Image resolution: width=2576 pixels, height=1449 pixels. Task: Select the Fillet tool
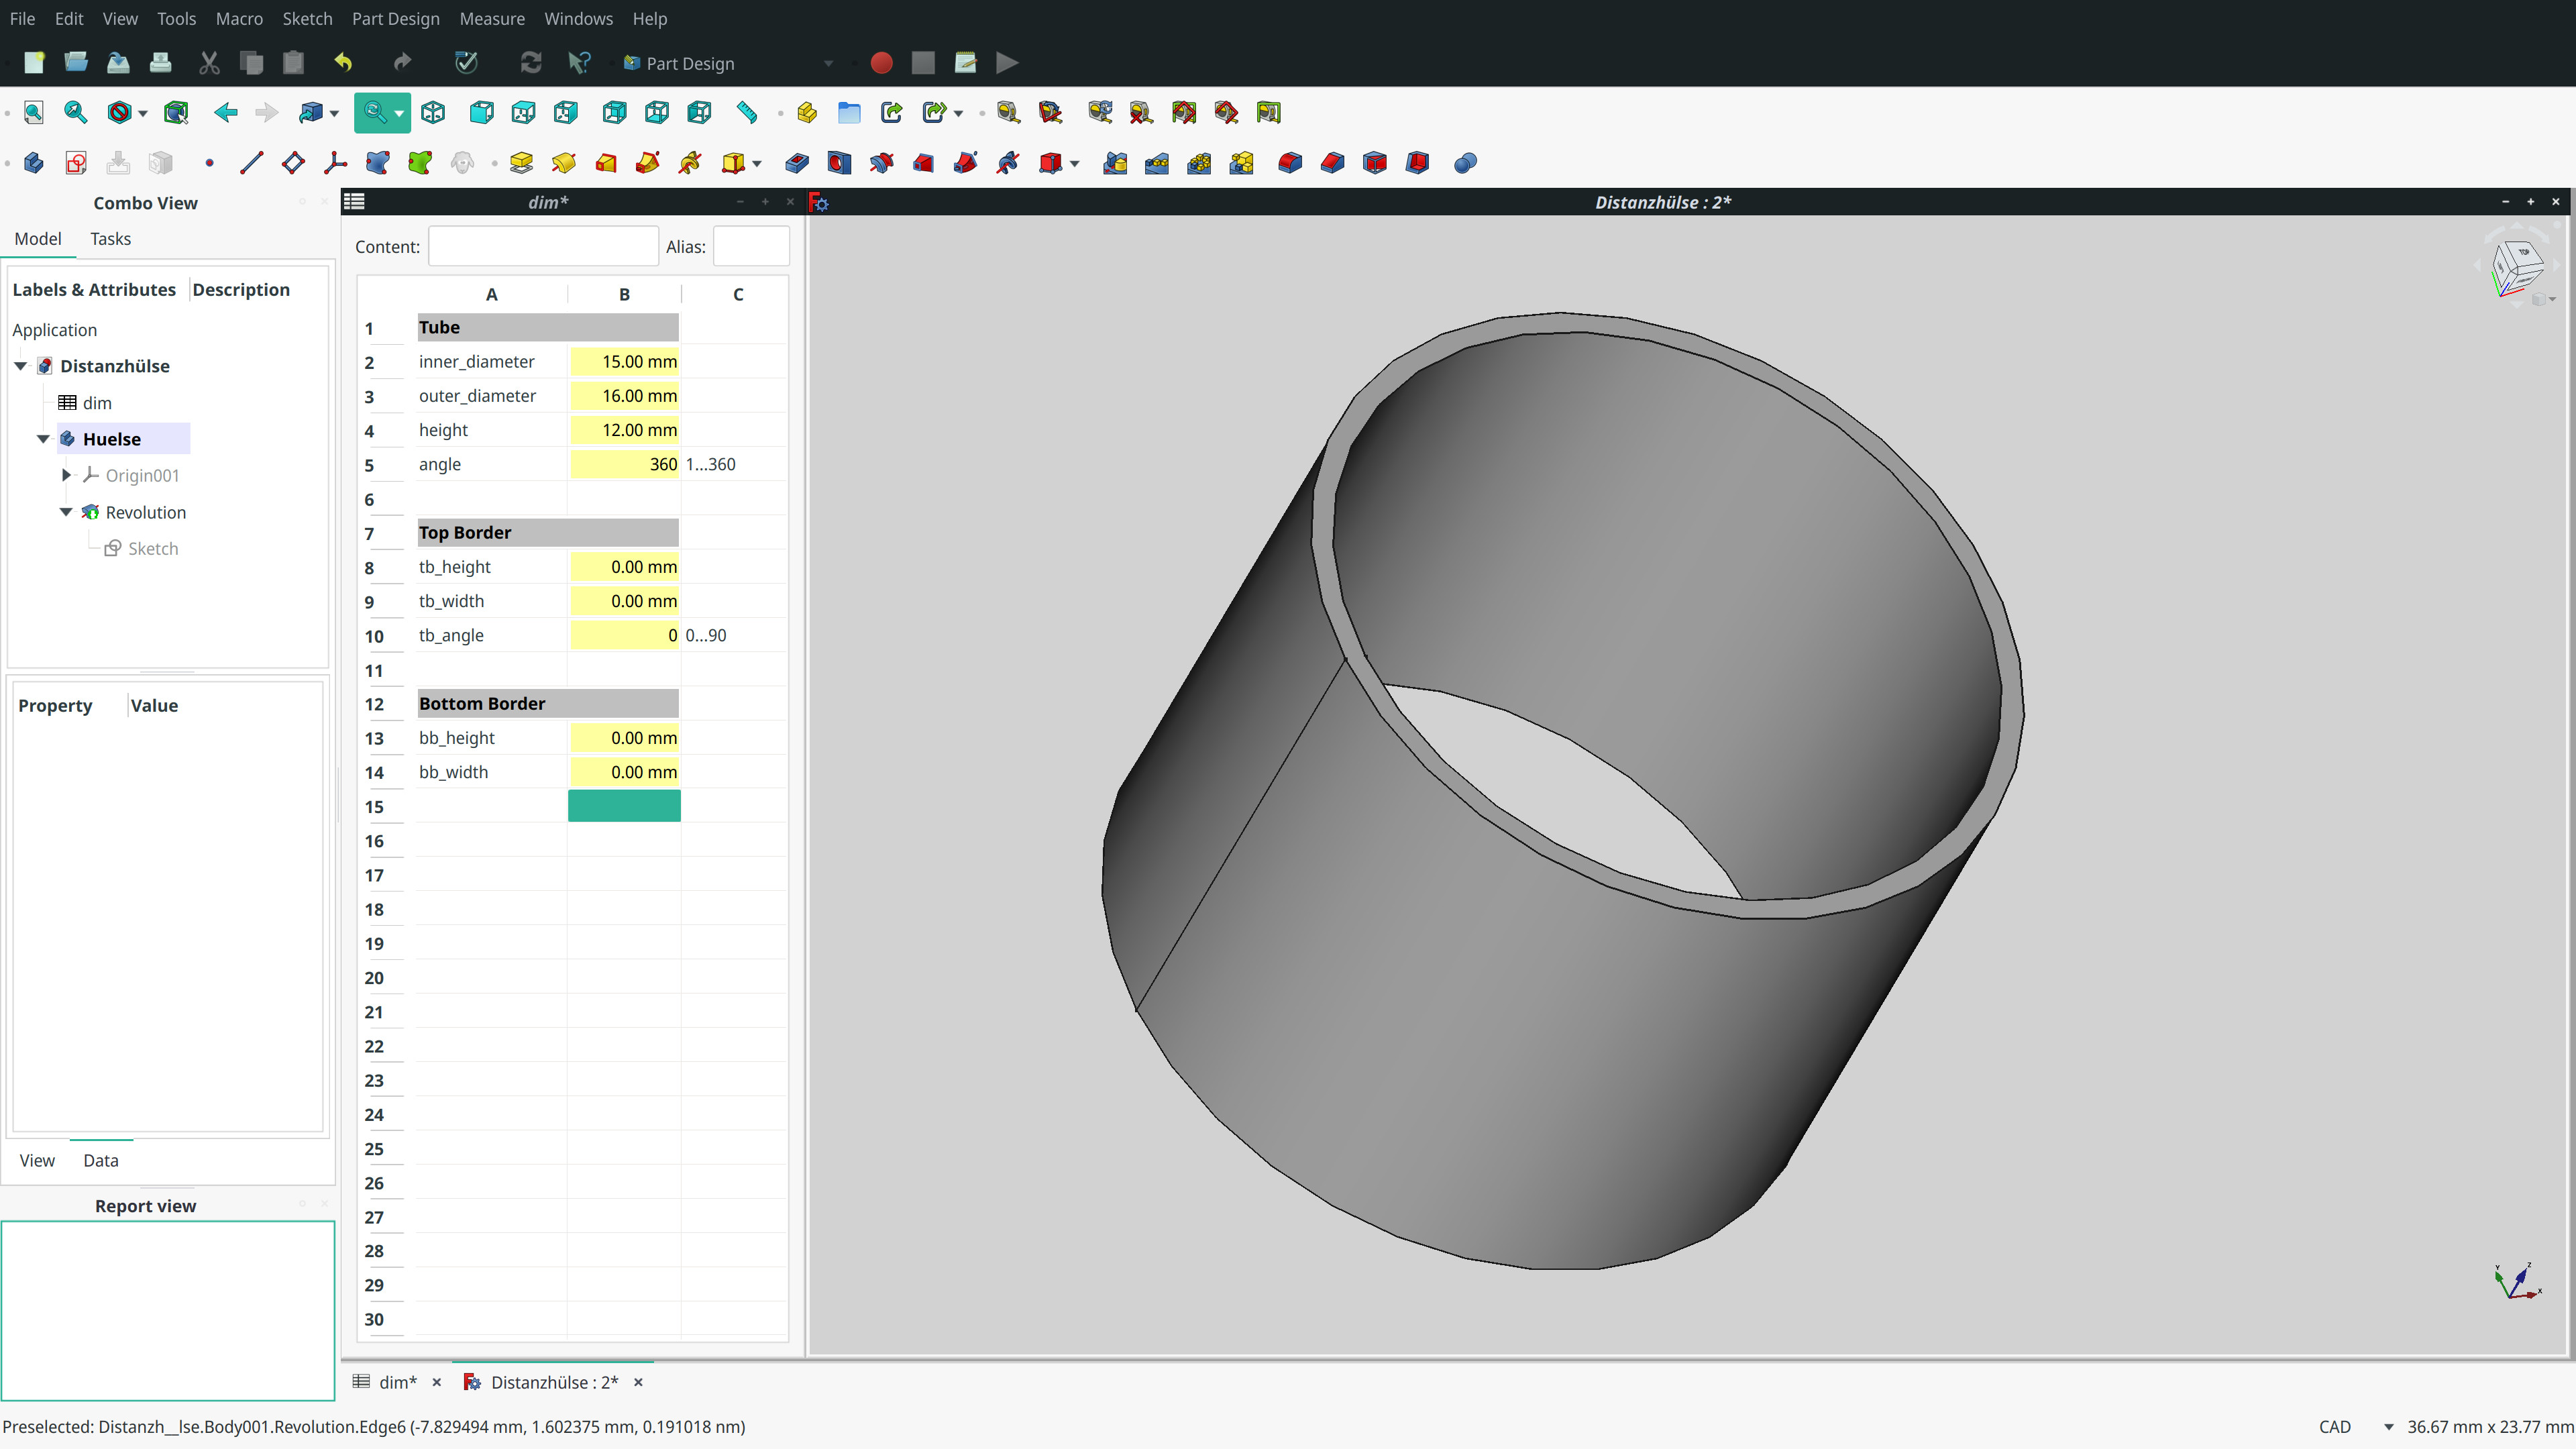point(1289,162)
